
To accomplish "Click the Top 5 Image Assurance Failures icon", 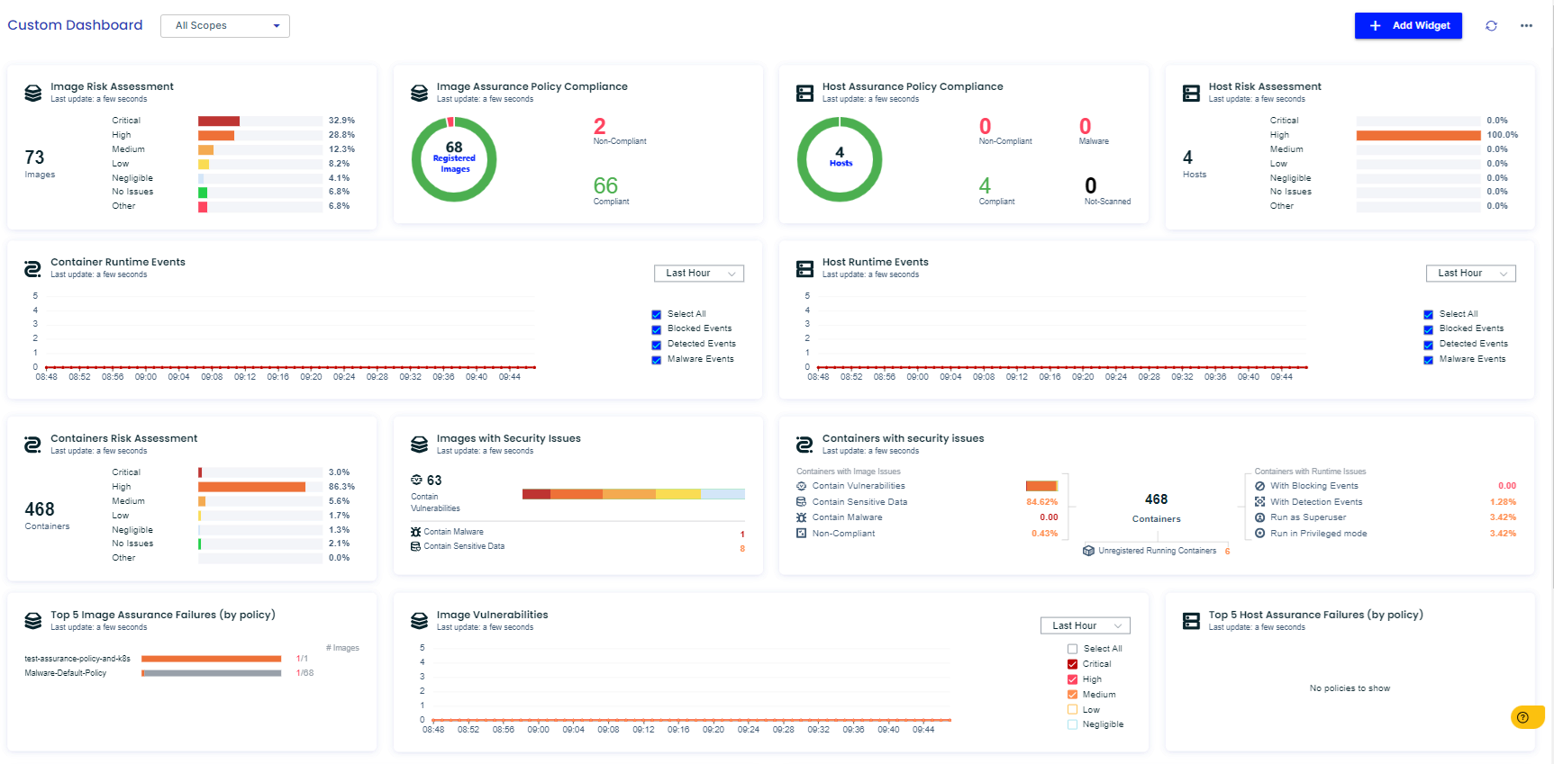I will pyautogui.click(x=33, y=621).
